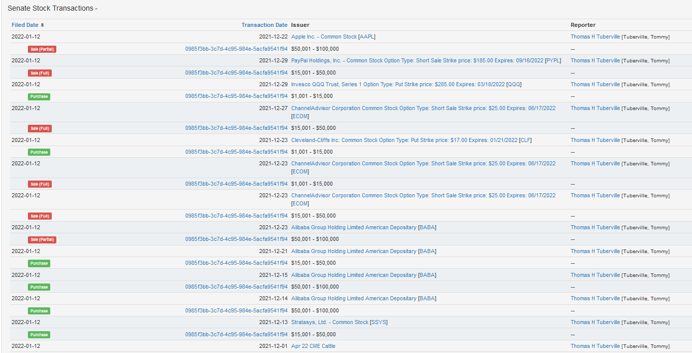This screenshot has height=353, width=692.
Task: Open the CLF ticker link
Action: pyautogui.click(x=525, y=140)
